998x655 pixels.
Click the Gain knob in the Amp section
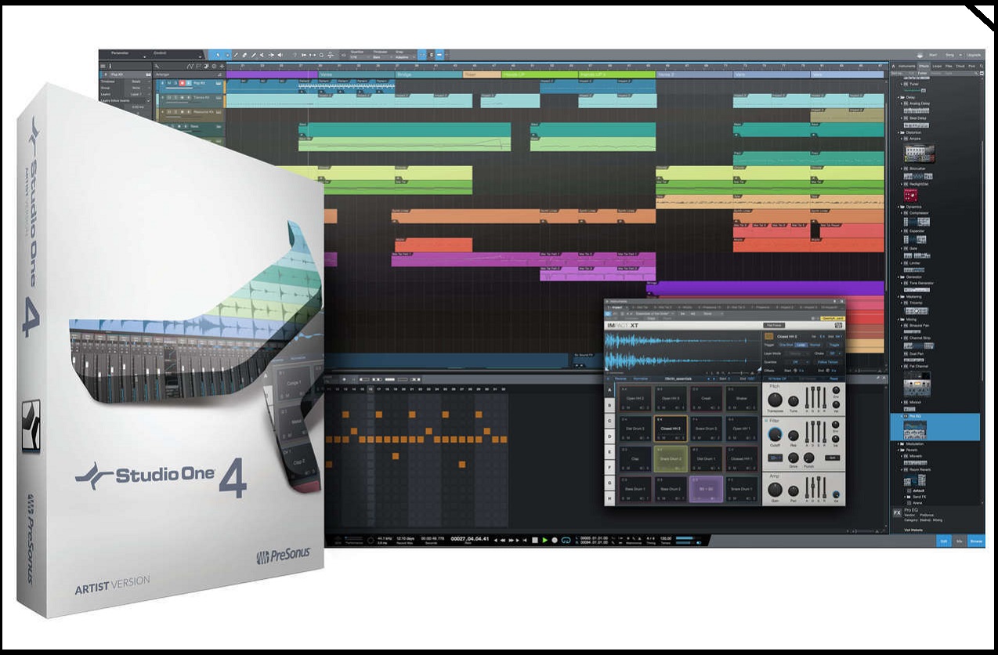click(775, 490)
